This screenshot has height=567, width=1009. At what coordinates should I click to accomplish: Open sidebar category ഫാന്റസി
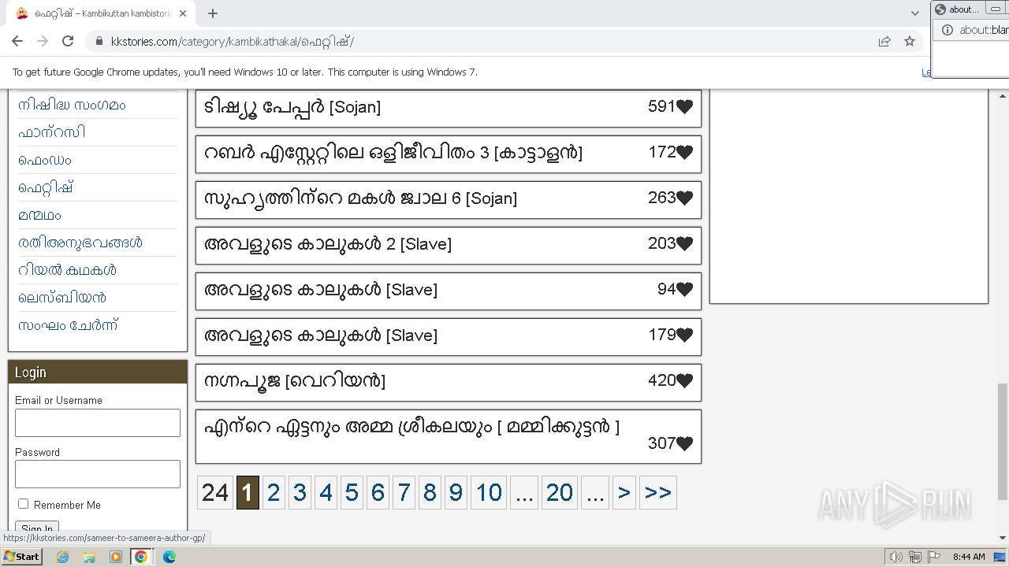[52, 132]
